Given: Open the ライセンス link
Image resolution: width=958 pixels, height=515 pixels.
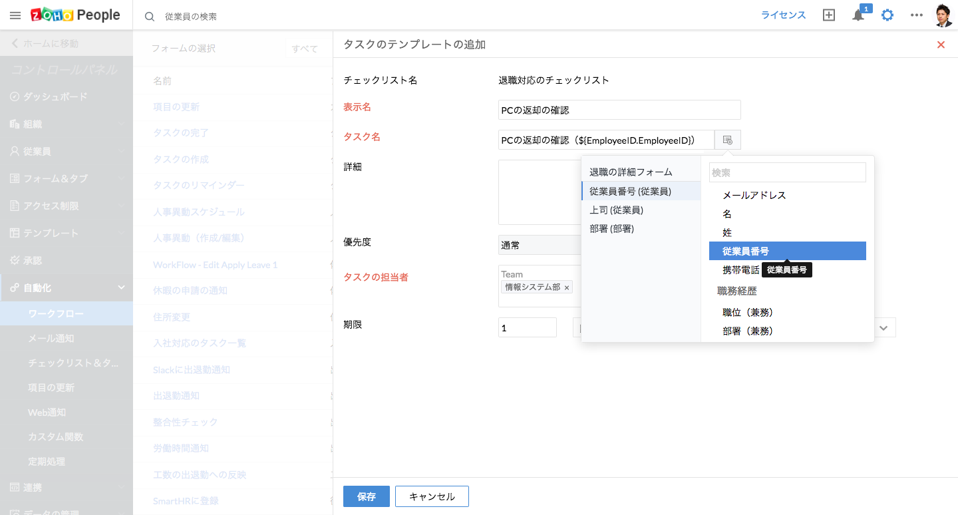Looking at the screenshot, I should (x=783, y=15).
